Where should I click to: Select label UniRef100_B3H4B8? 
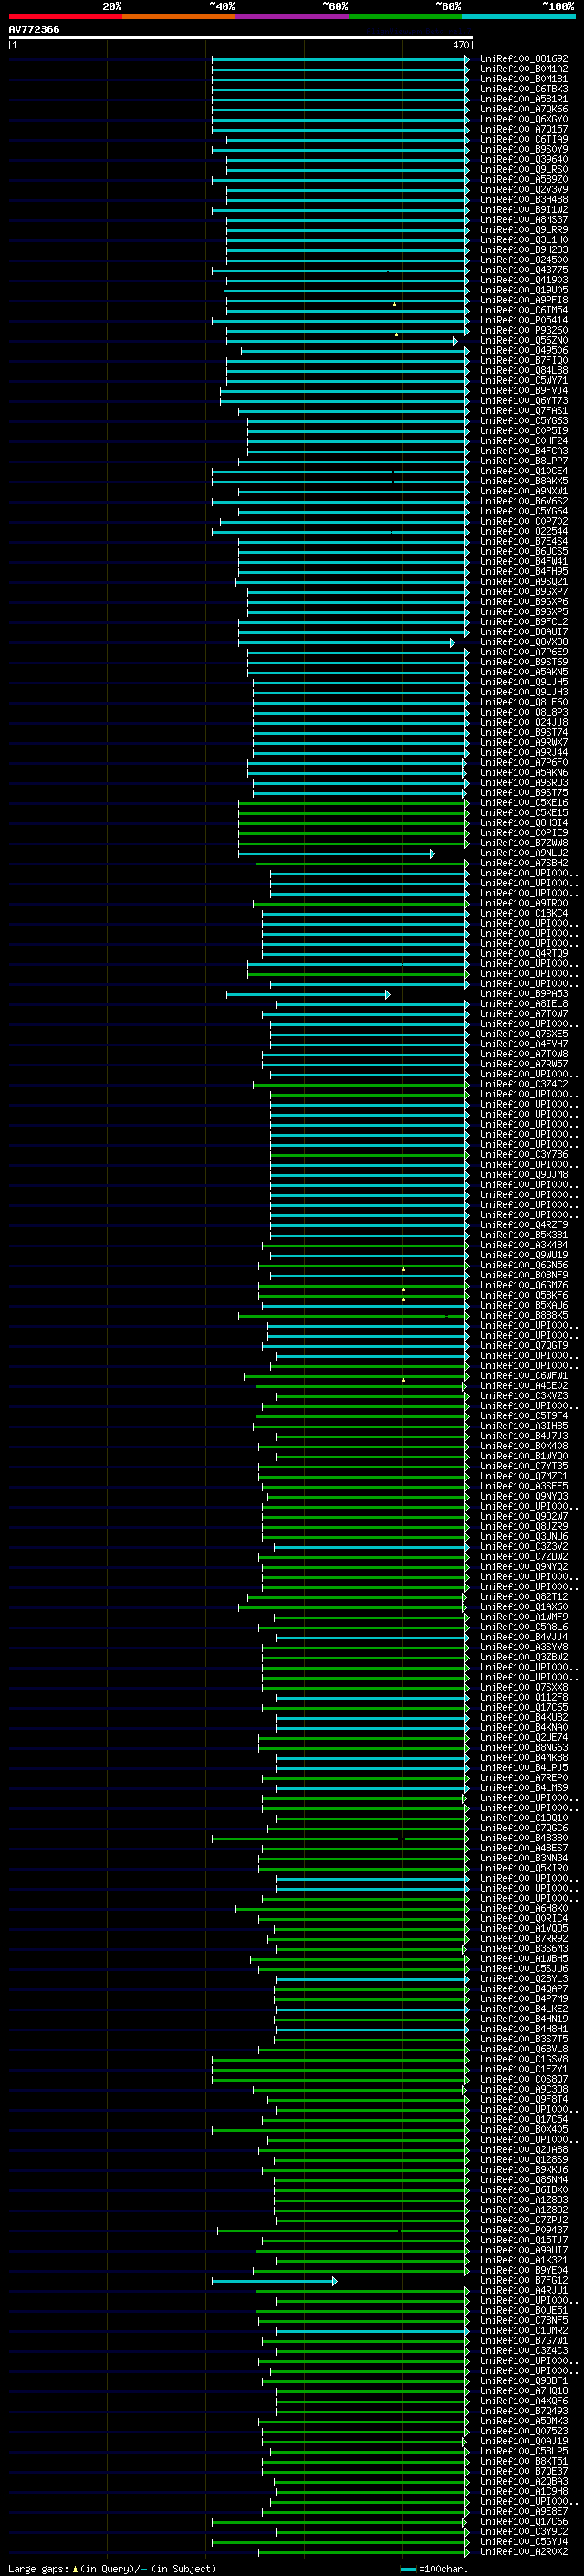(523, 200)
